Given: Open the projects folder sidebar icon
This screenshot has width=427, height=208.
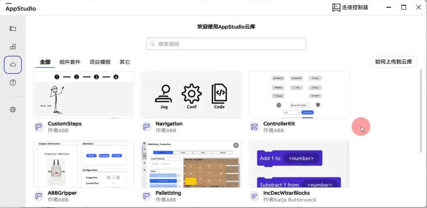Looking at the screenshot, I should (x=13, y=28).
